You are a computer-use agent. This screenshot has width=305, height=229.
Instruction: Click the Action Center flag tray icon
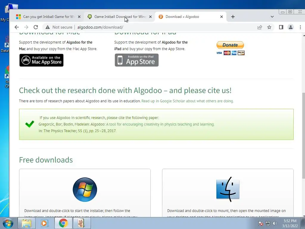click(x=261, y=223)
